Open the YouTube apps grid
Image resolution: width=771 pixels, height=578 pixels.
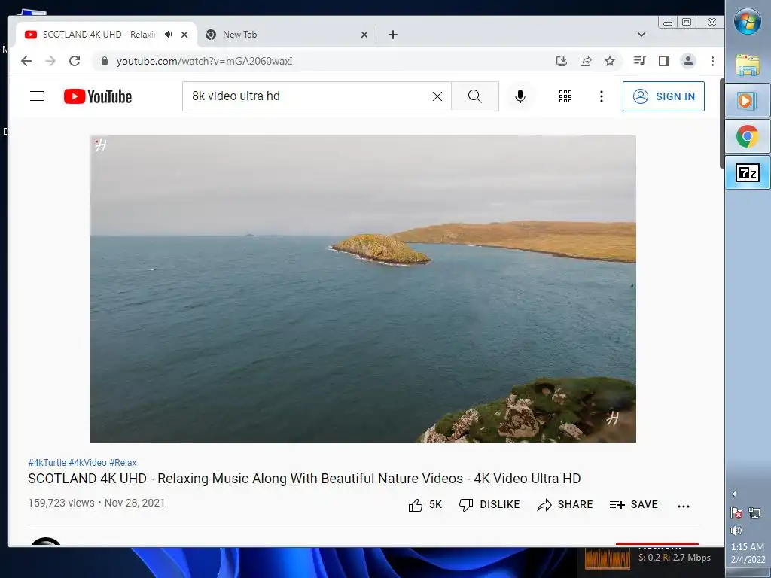(565, 96)
